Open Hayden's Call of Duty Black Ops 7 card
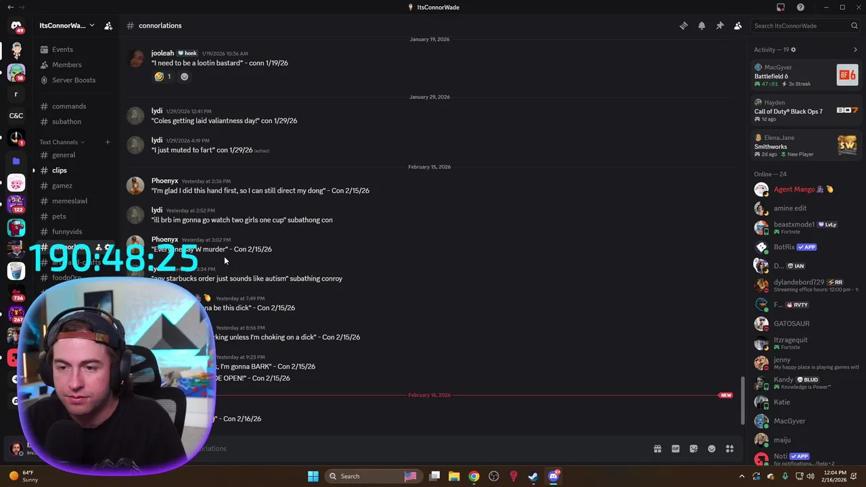 pyautogui.click(x=806, y=110)
